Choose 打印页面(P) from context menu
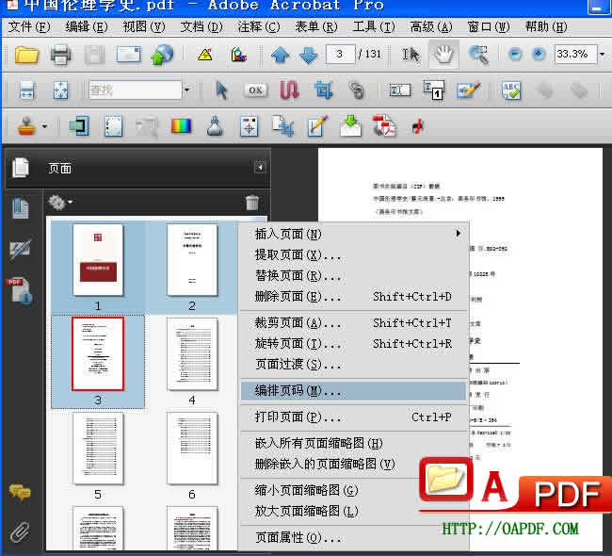The height and width of the screenshot is (556, 612). pos(354,417)
